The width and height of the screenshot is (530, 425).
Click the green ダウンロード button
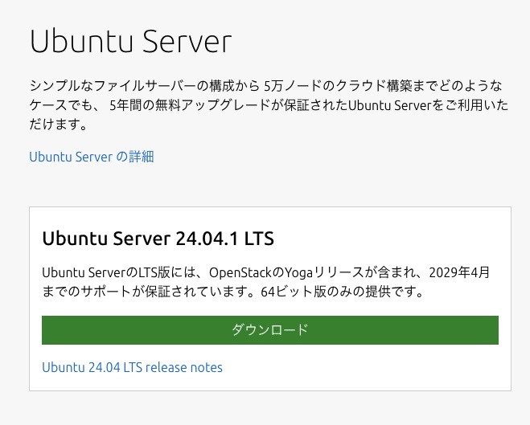pyautogui.click(x=270, y=330)
